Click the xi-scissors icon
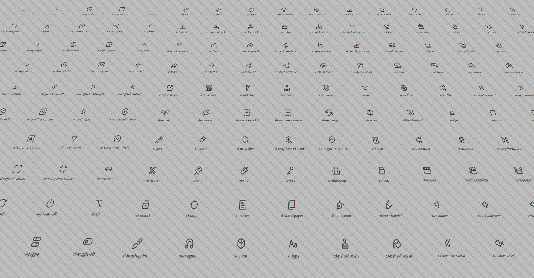 [x=152, y=170]
